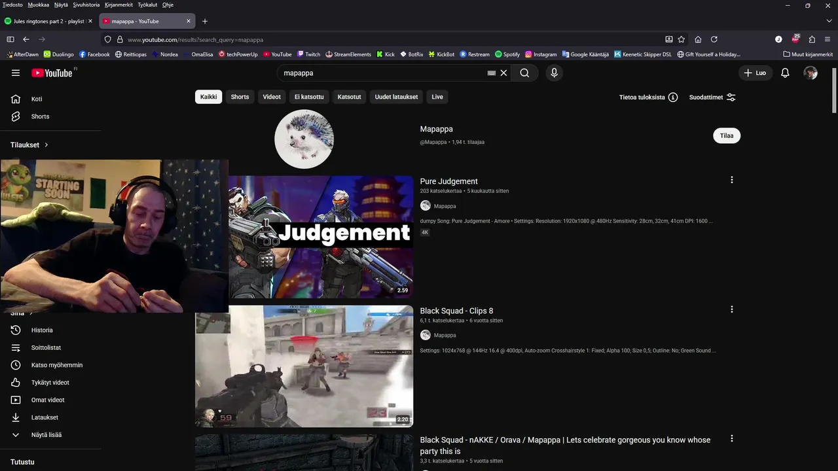Image resolution: width=838 pixels, height=471 pixels.
Task: Click Mapappa channel under Black Squad Clips 8
Action: click(x=445, y=335)
